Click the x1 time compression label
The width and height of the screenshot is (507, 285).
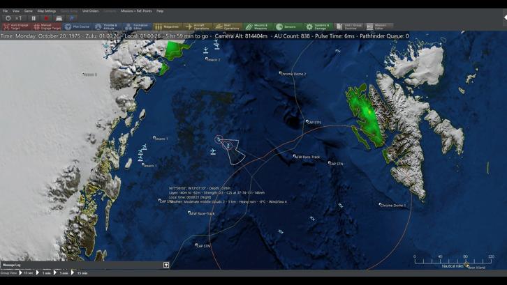[18, 18]
